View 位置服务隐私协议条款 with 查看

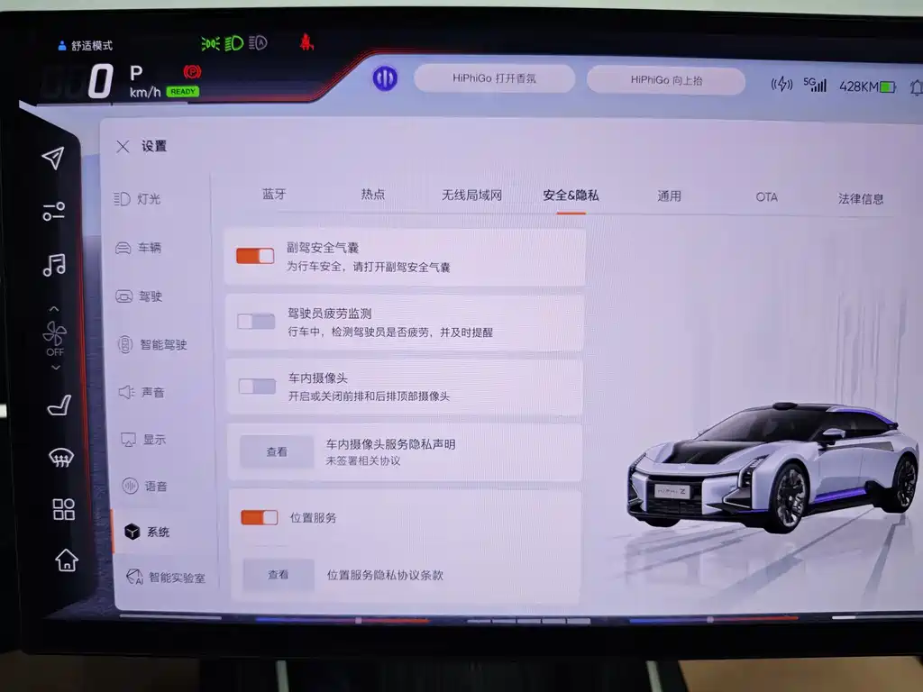coord(279,574)
